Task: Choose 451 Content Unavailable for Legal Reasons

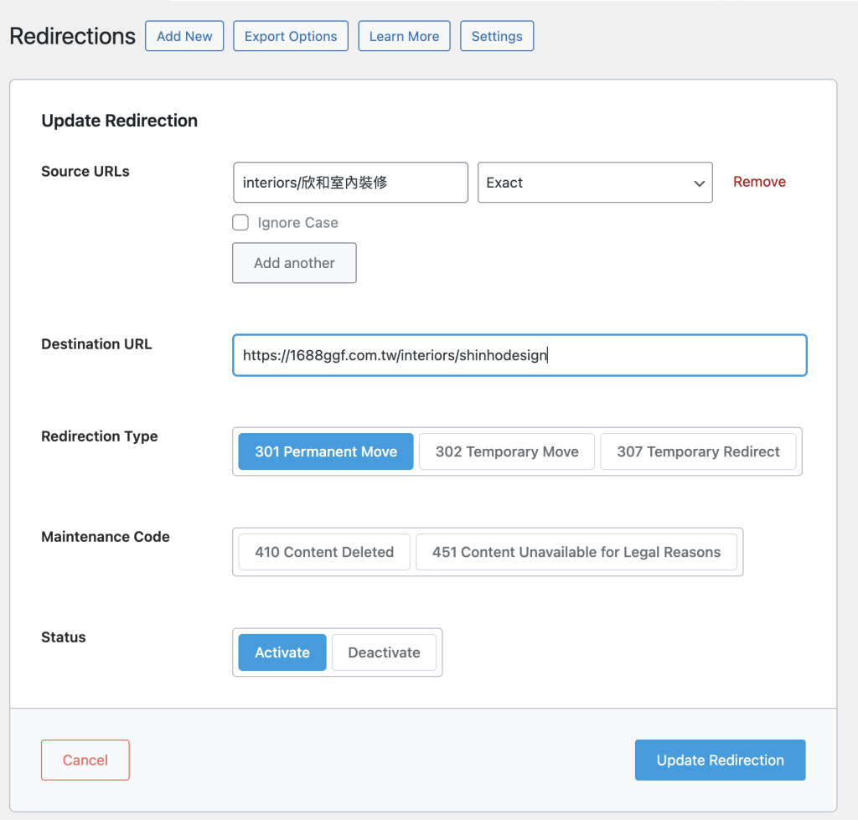Action: tap(576, 552)
